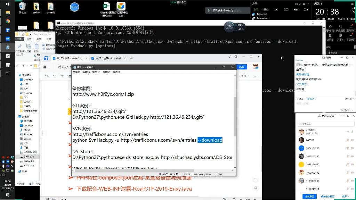Collapse the app widget with the chevron
This screenshot has width=356, height=200.
pyautogui.click(x=308, y=4)
